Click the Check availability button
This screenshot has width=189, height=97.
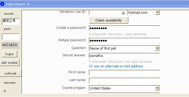[x=109, y=20]
